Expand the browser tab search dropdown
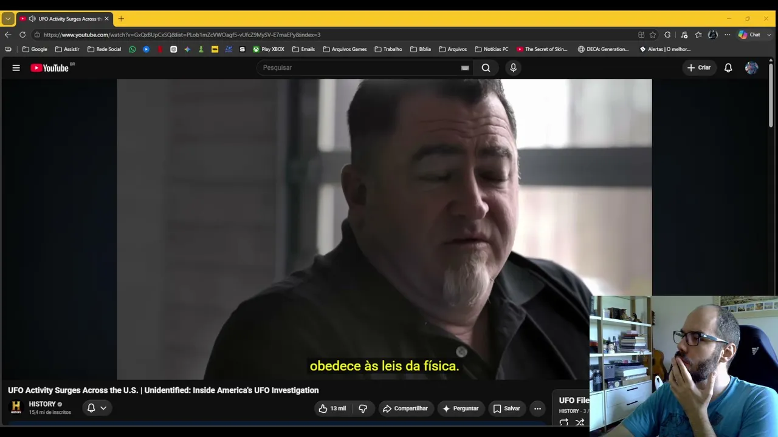The width and height of the screenshot is (778, 437). click(8, 19)
